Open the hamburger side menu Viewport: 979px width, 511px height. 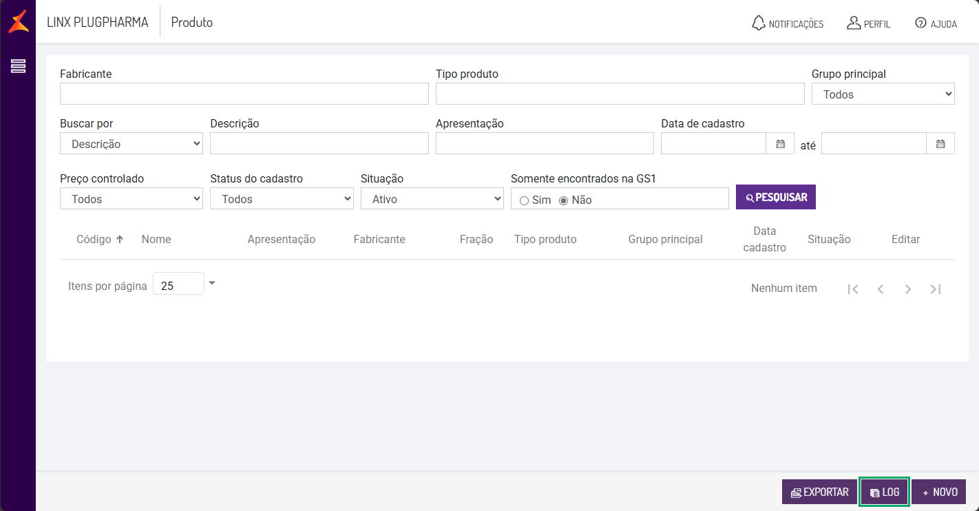pos(19,66)
